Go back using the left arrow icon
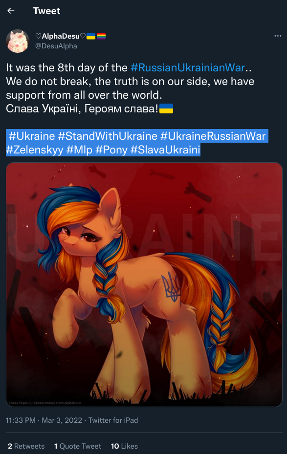Screen dimensions: 287x454 tap(11, 11)
